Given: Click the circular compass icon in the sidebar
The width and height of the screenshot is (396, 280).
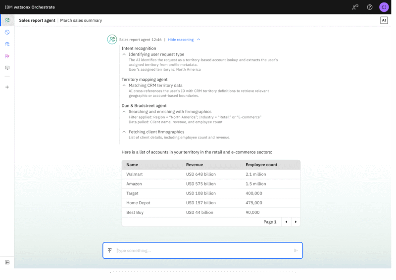Looking at the screenshot, I should (x=7, y=32).
